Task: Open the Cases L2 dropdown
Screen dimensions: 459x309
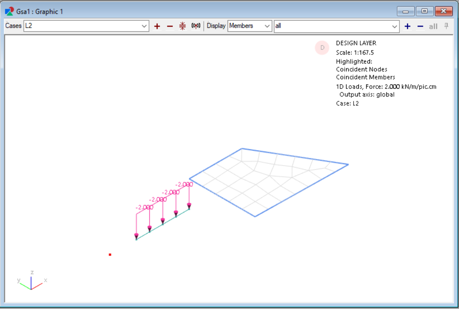Action: [144, 26]
